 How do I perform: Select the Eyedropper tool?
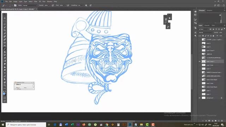pos(5,34)
